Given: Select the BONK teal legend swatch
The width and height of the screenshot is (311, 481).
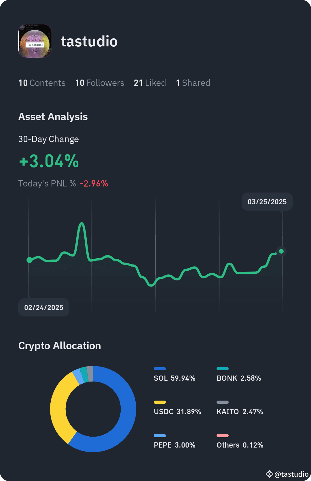Looking at the screenshot, I should tap(223, 369).
